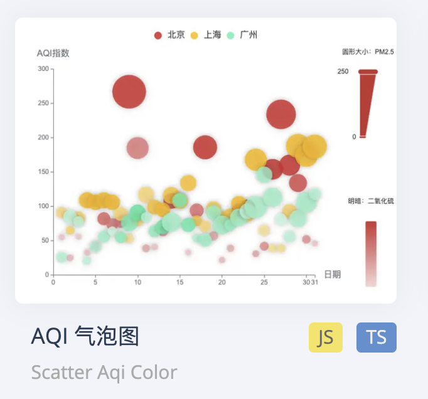The width and height of the screenshot is (428, 399).
Task: Click the 广州 legend text
Action: coord(249,35)
